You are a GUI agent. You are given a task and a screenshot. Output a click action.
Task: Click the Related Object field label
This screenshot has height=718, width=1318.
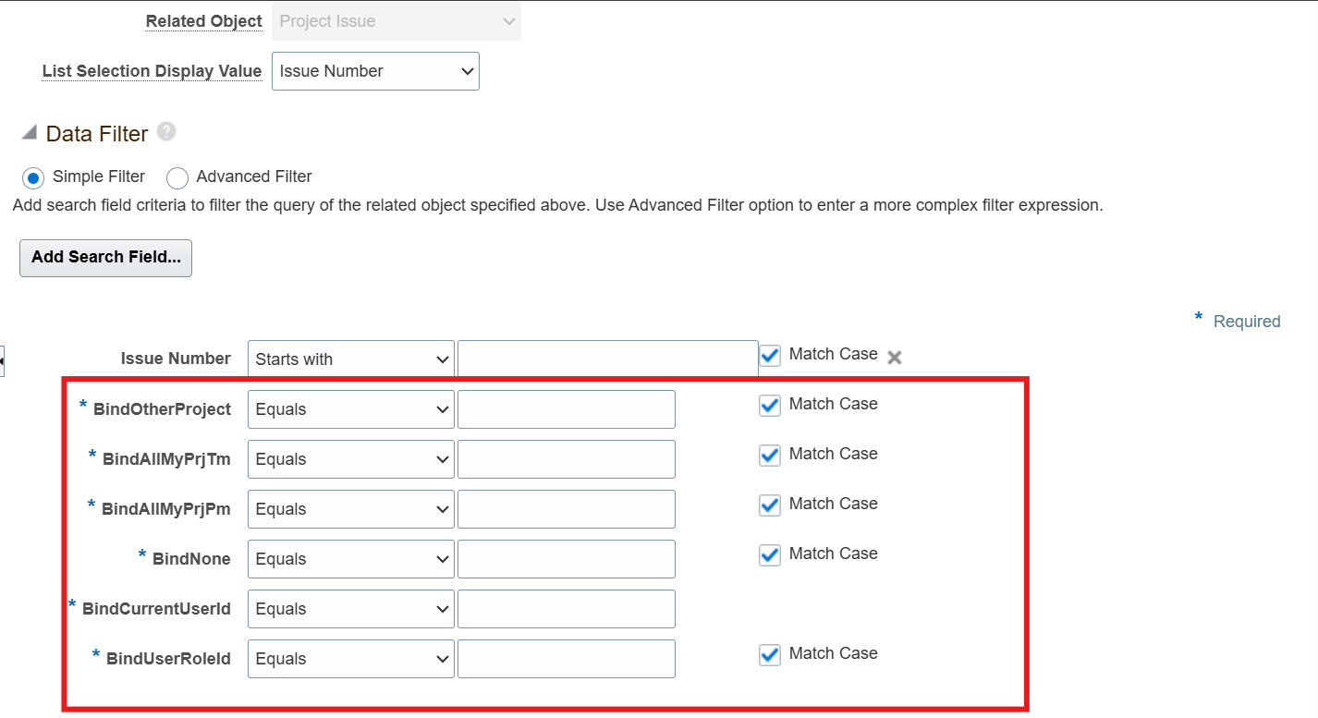[x=204, y=21]
